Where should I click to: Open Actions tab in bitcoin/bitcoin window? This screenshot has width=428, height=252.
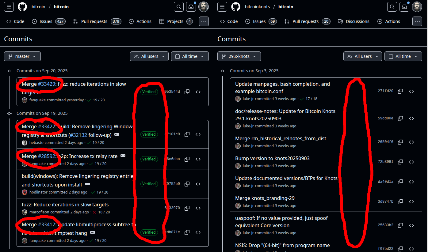point(140,21)
